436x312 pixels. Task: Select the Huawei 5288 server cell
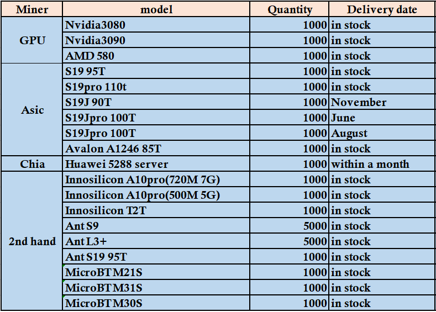[x=156, y=164]
